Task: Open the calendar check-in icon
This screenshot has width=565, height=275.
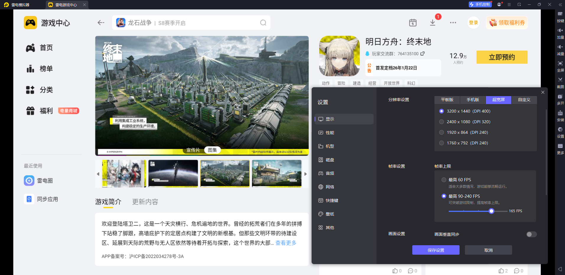Action: coord(413,23)
